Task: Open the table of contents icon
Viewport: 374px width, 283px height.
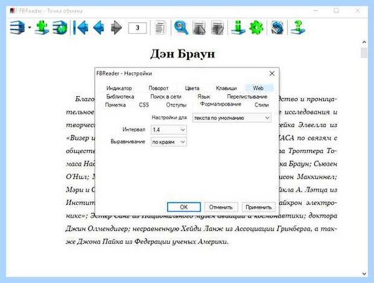Action: (x=161, y=27)
